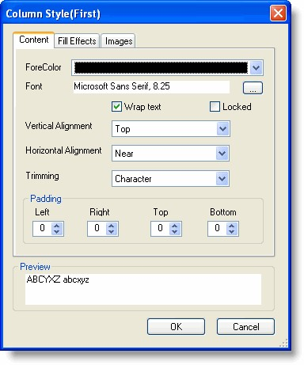The width and height of the screenshot is (304, 365).
Task: Switch to the Images tab
Action: click(119, 41)
